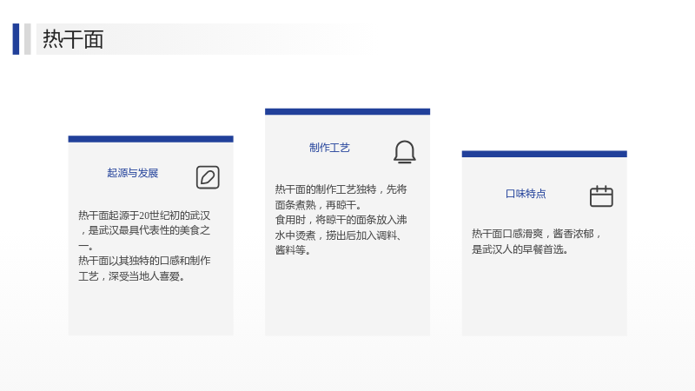Viewport: 695px width, 391px height.
Task: Click the blue bar above 口味特点 card
Action: 545,154
